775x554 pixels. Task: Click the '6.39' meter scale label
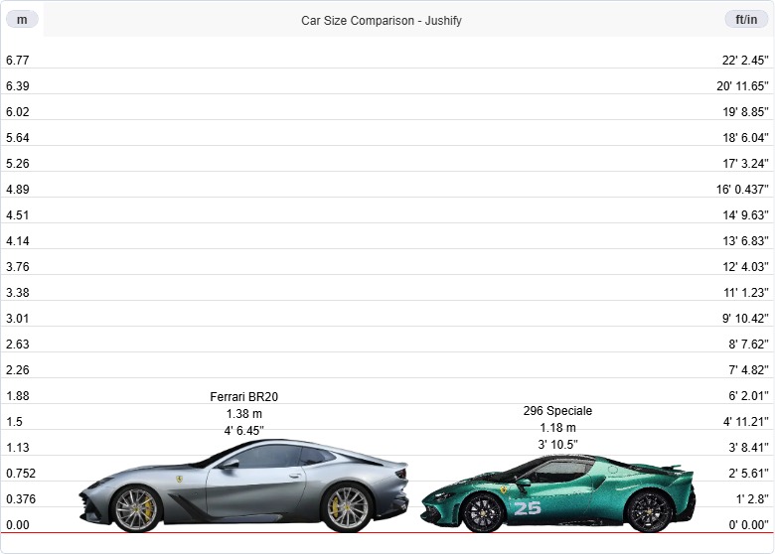[x=18, y=86]
